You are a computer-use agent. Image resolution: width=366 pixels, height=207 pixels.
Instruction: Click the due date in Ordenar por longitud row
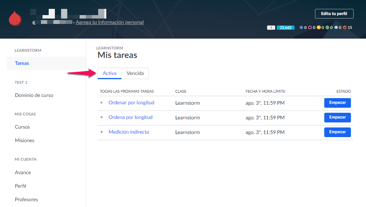click(265, 103)
